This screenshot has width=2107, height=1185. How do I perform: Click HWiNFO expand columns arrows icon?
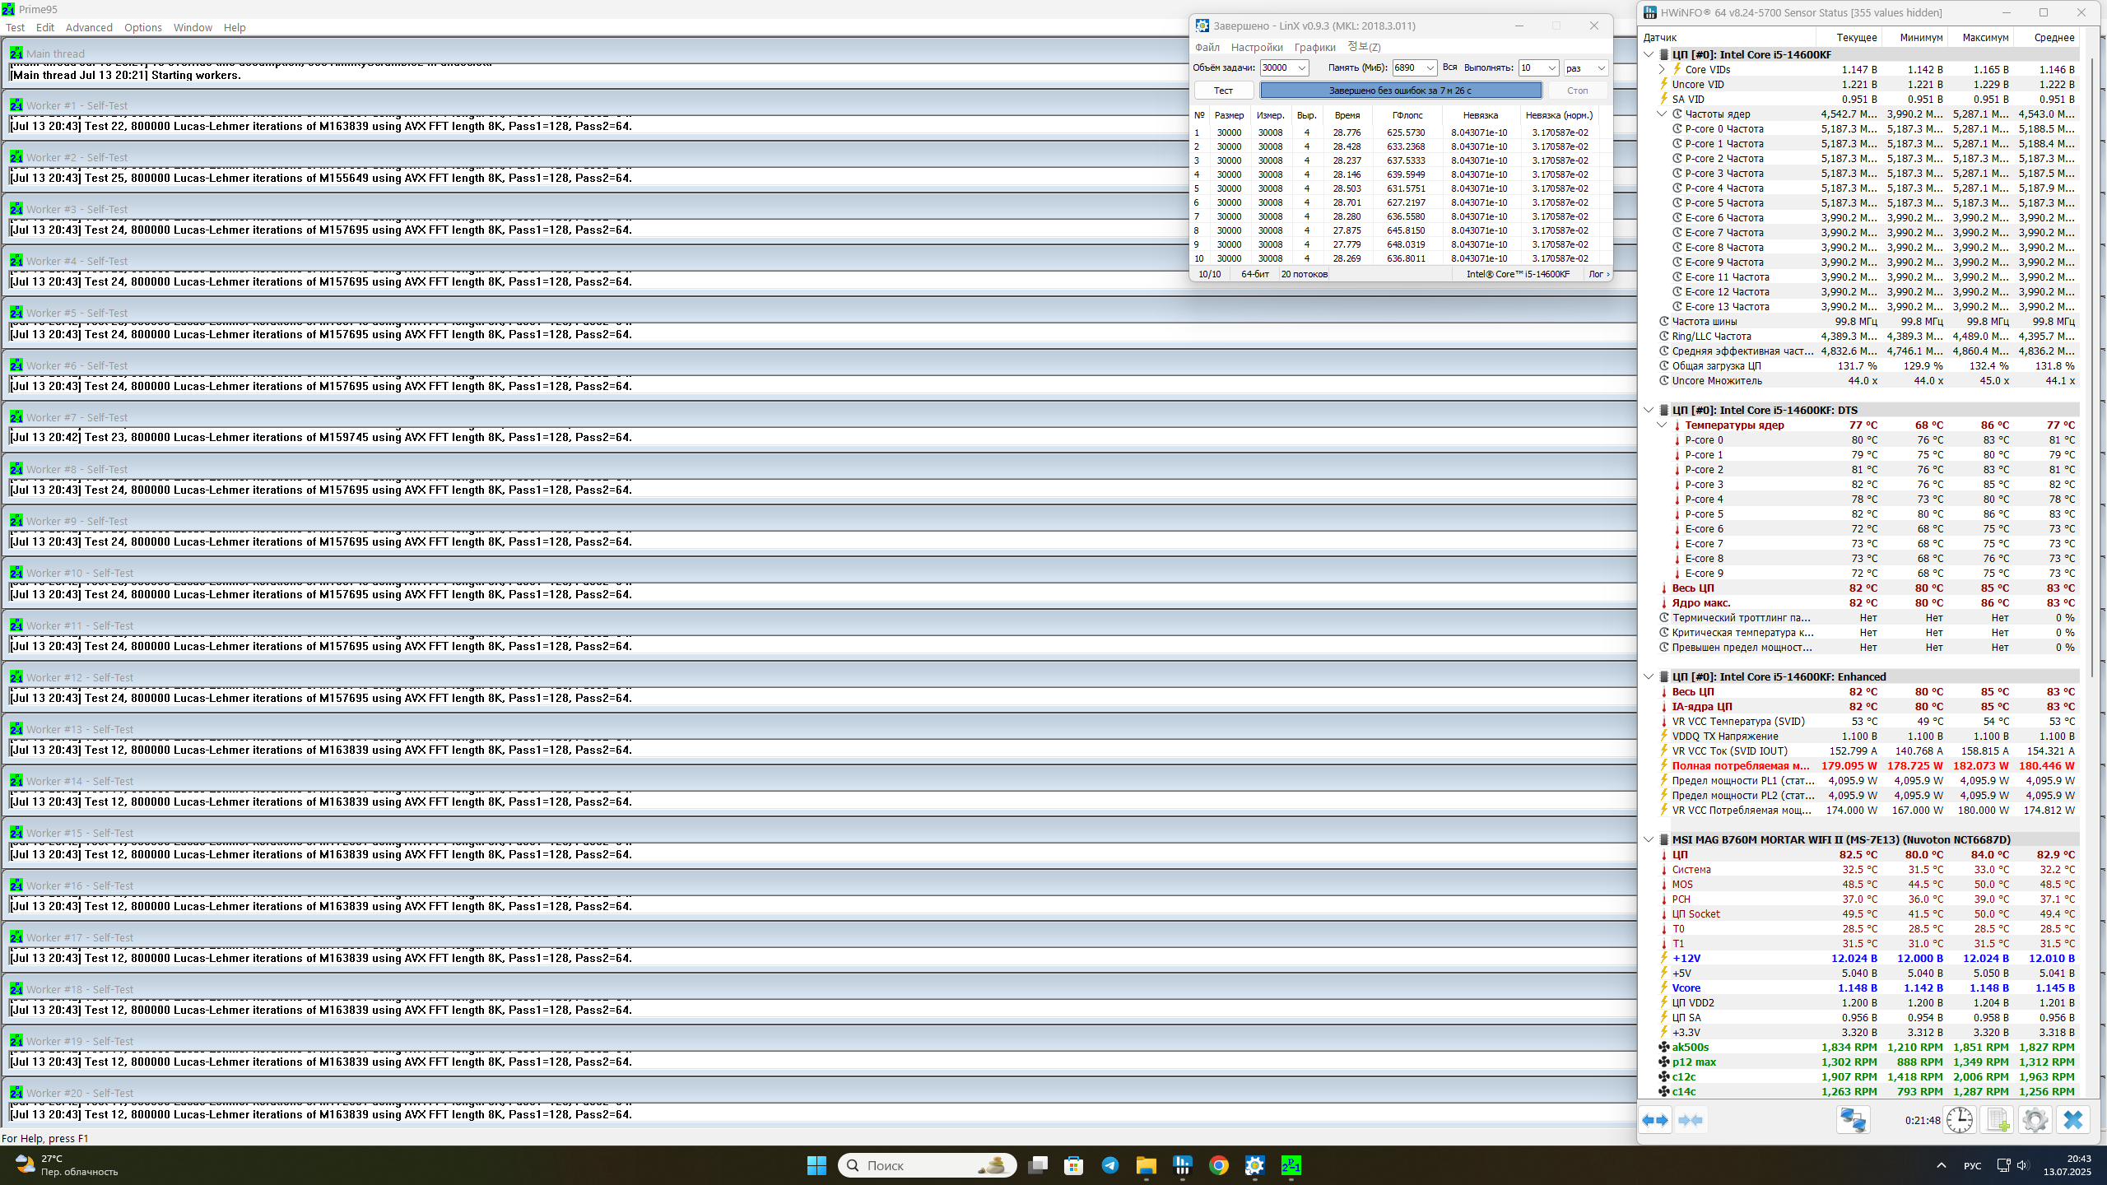click(1655, 1120)
